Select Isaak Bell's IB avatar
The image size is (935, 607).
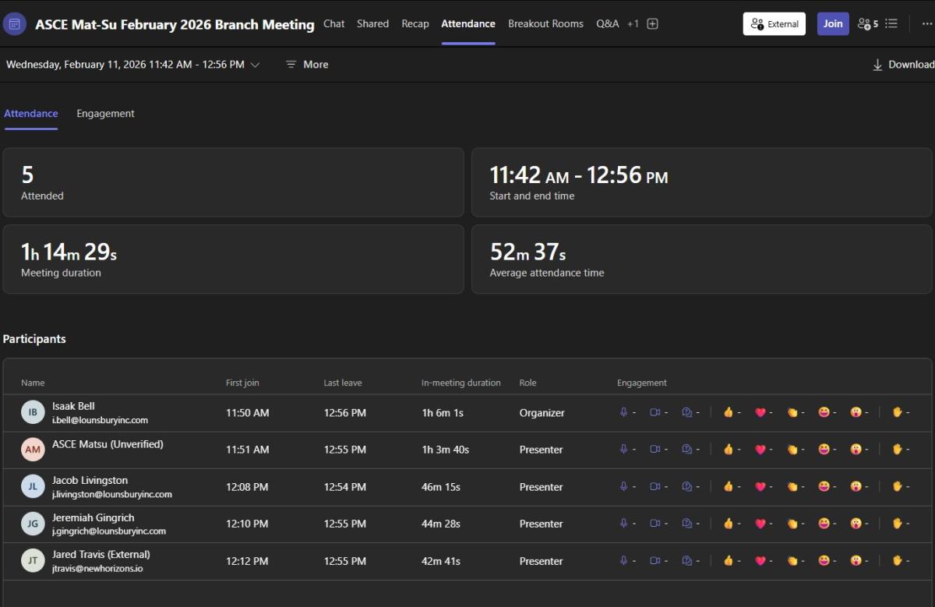click(33, 412)
